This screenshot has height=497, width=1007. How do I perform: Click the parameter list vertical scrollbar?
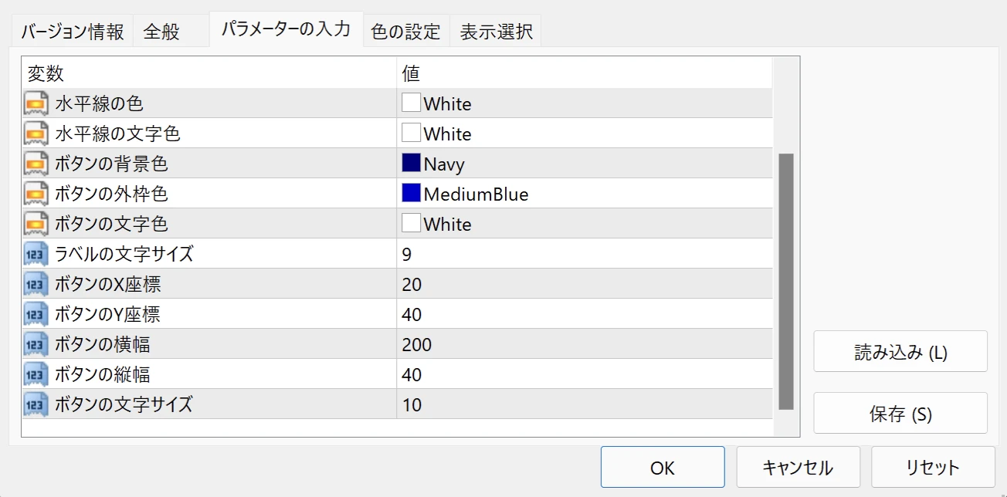point(786,281)
